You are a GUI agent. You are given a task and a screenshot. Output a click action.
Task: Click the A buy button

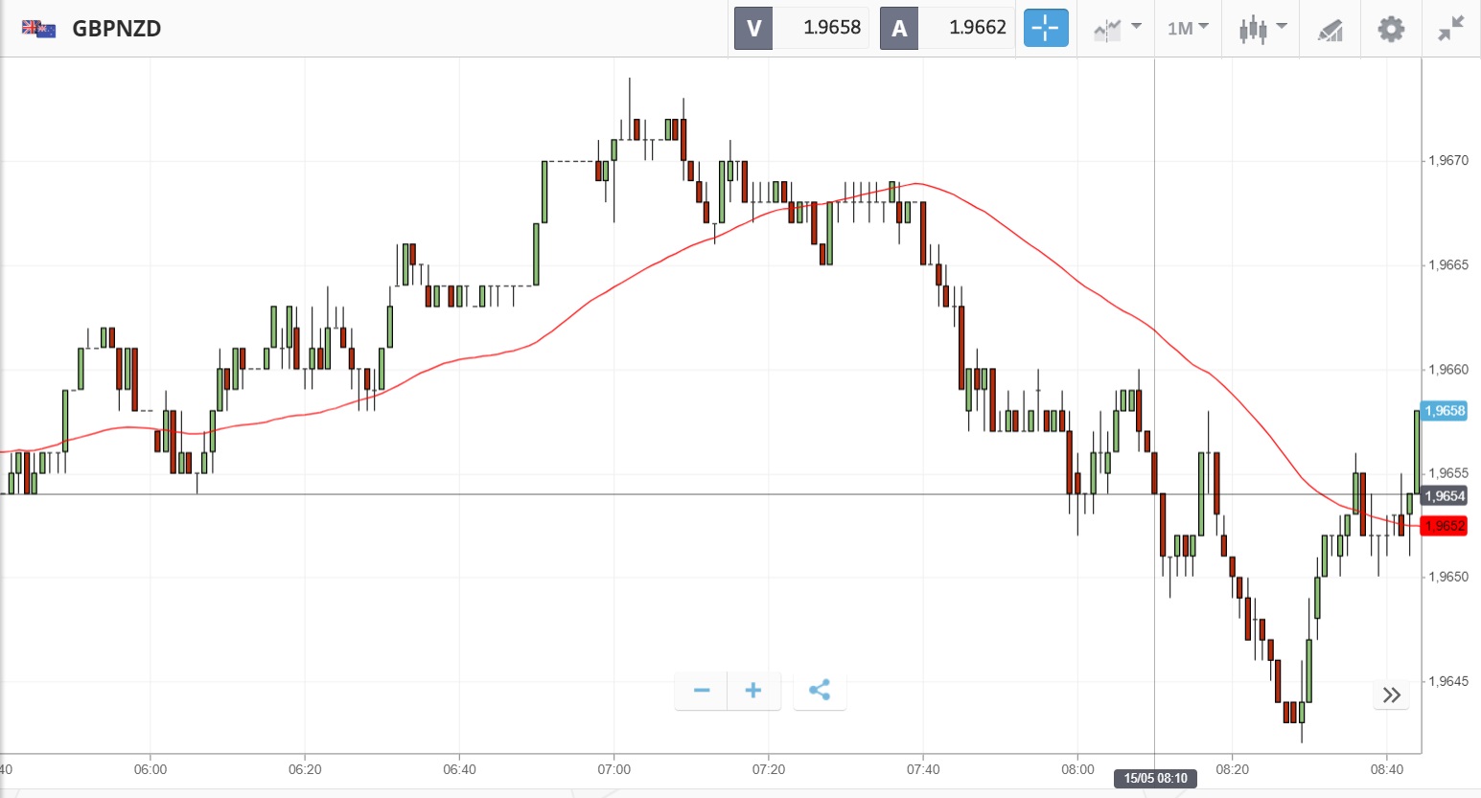point(899,28)
